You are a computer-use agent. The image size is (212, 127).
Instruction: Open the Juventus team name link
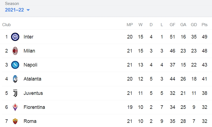(33, 93)
